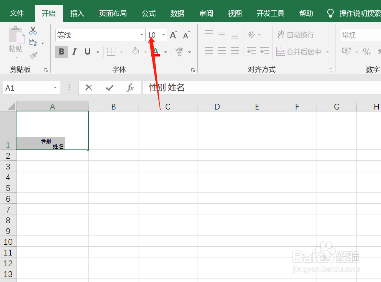Open font size dropdown arrow

pos(164,35)
